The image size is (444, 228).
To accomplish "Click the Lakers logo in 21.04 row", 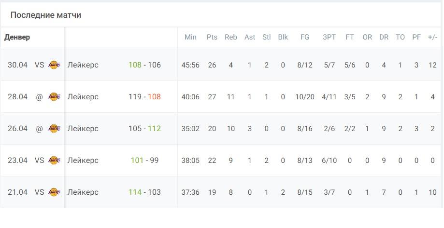I will click(54, 192).
